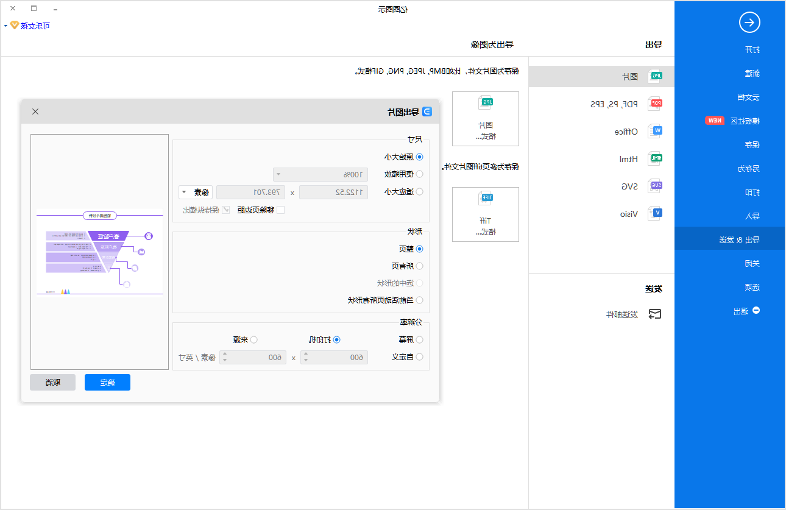The image size is (786, 510).
Task: Click the account diamond badge icon
Action: (14, 26)
